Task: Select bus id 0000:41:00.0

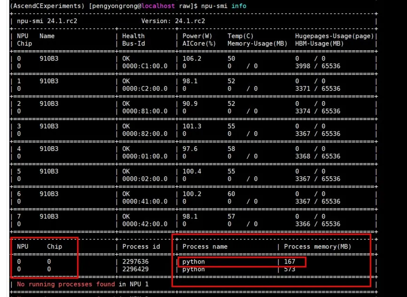Action: [x=145, y=202]
